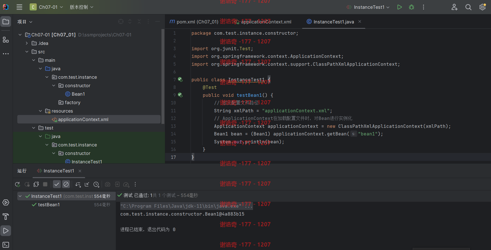Hide the project panel minimize icon
This screenshot has width=491, height=250.
[x=158, y=21]
